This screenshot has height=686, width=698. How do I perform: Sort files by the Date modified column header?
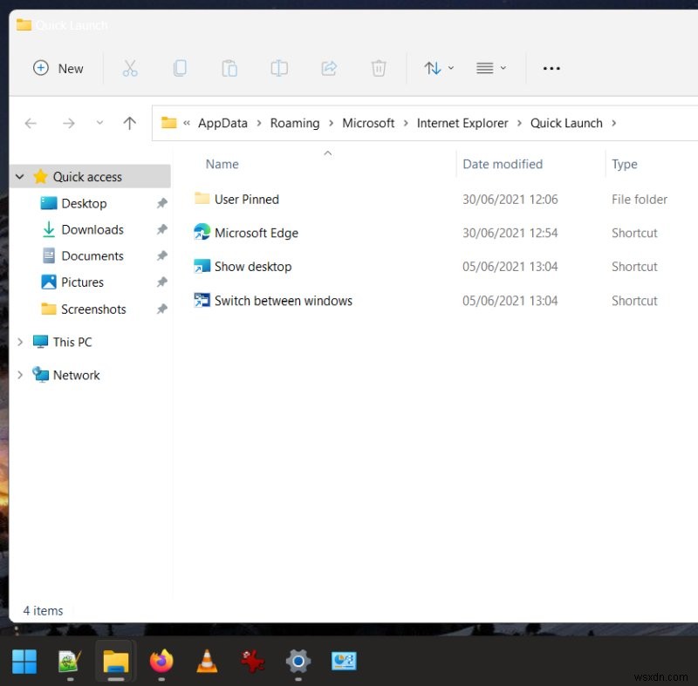pyautogui.click(x=502, y=164)
